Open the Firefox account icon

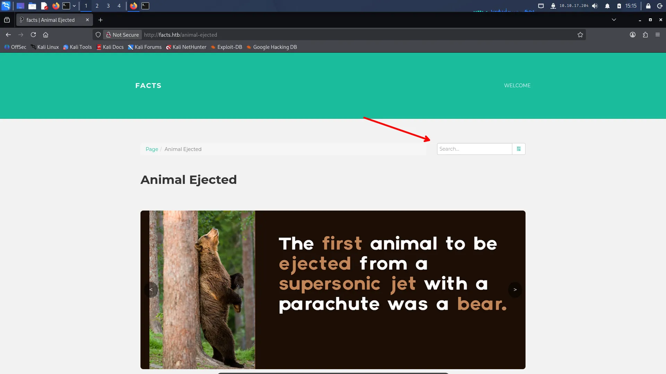633,35
